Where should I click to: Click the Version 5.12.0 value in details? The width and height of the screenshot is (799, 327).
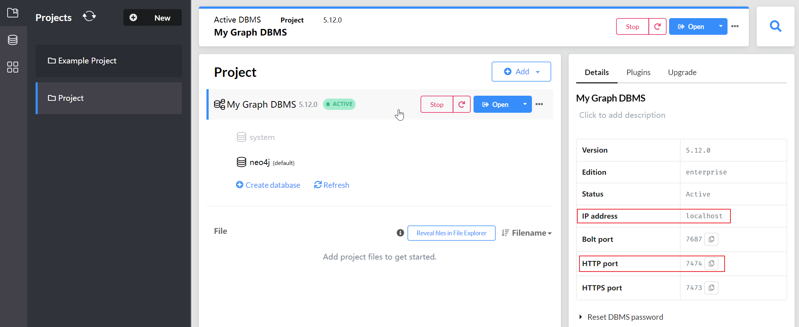pyautogui.click(x=698, y=150)
